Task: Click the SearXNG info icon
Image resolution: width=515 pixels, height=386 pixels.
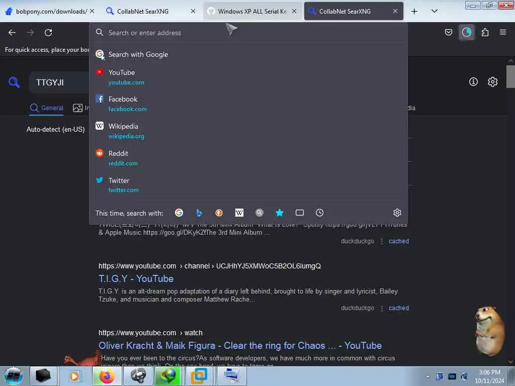Action: point(473,82)
